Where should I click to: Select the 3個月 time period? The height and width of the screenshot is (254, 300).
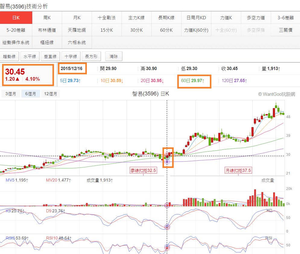coord(11,94)
